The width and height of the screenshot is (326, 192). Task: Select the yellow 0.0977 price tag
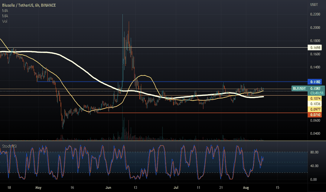(x=315, y=109)
